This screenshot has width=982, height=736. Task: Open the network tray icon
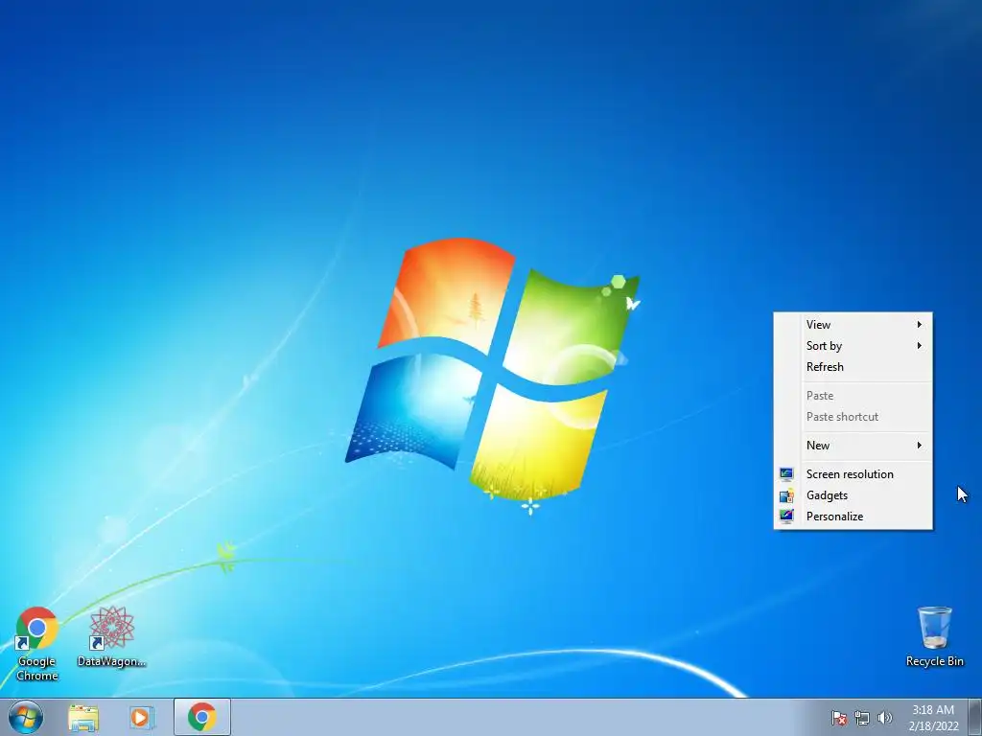[x=862, y=718]
